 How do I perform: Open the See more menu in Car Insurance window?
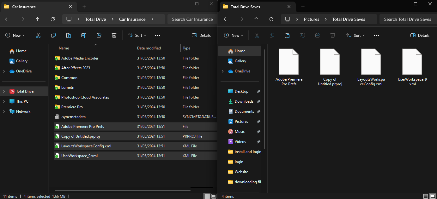158,36
